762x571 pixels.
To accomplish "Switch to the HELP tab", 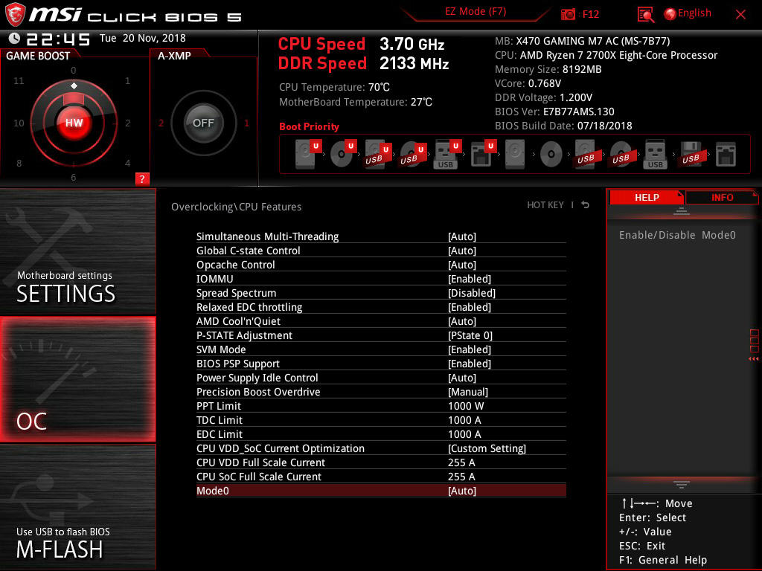I will (x=647, y=197).
